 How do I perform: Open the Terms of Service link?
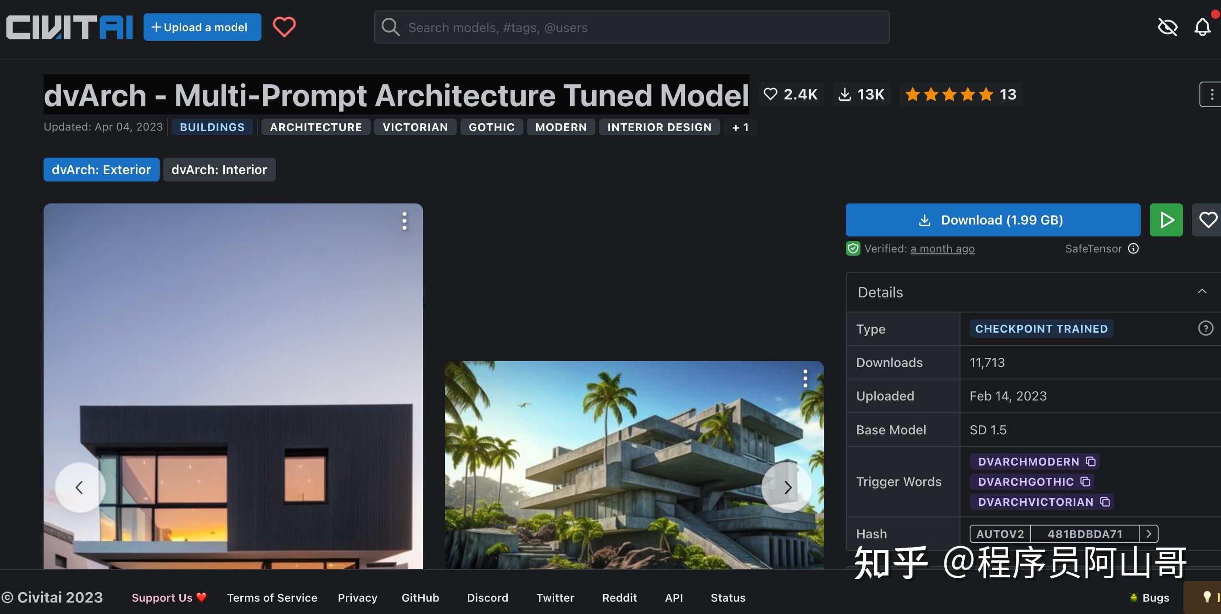272,598
